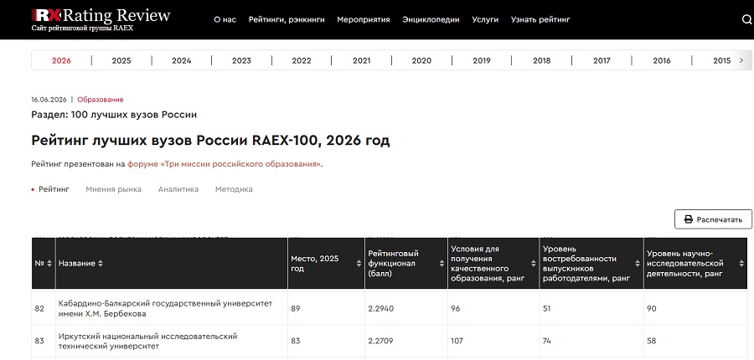Image resolution: width=754 pixels, height=360 pixels.
Task: Select the 2022 year tab
Action: coord(302,60)
